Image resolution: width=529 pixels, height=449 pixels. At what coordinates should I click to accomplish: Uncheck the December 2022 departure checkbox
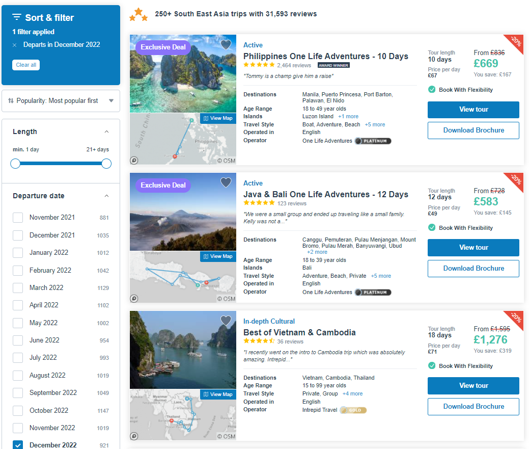pyautogui.click(x=18, y=445)
